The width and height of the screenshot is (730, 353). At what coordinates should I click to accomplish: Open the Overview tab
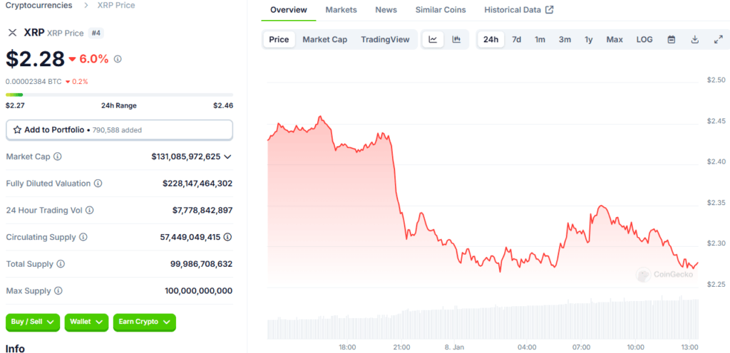(289, 10)
